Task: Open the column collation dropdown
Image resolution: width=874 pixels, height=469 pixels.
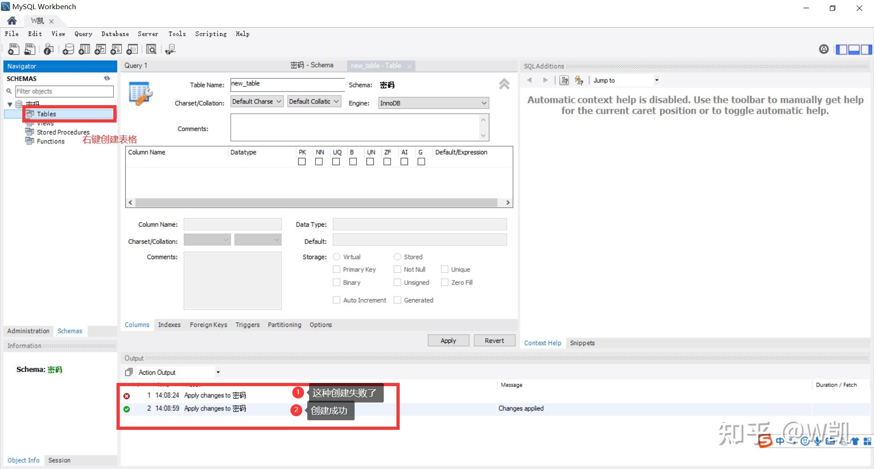Action: (x=258, y=240)
